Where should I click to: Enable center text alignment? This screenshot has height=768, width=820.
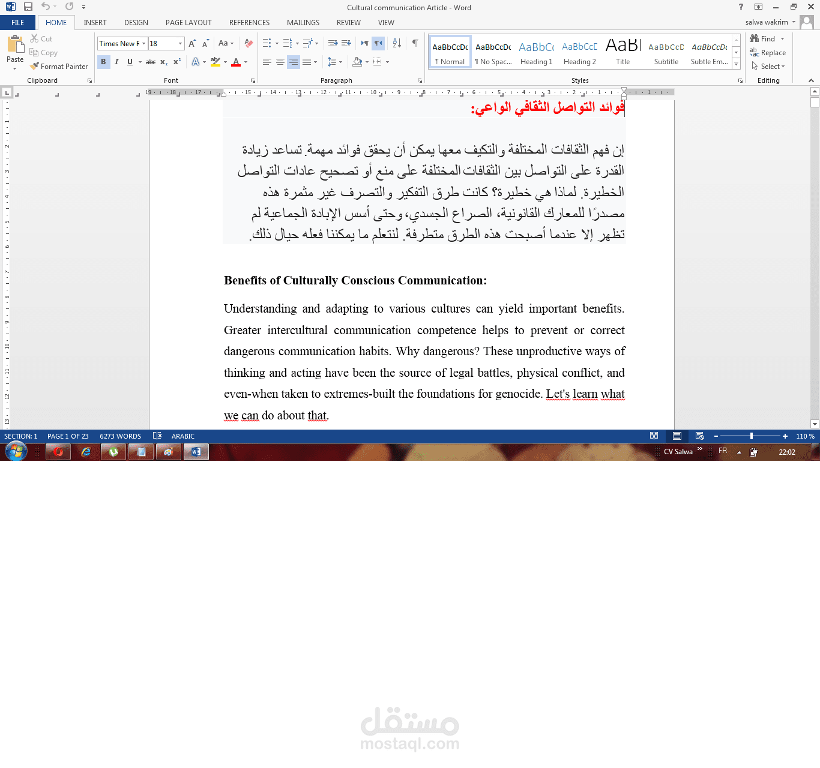280,62
